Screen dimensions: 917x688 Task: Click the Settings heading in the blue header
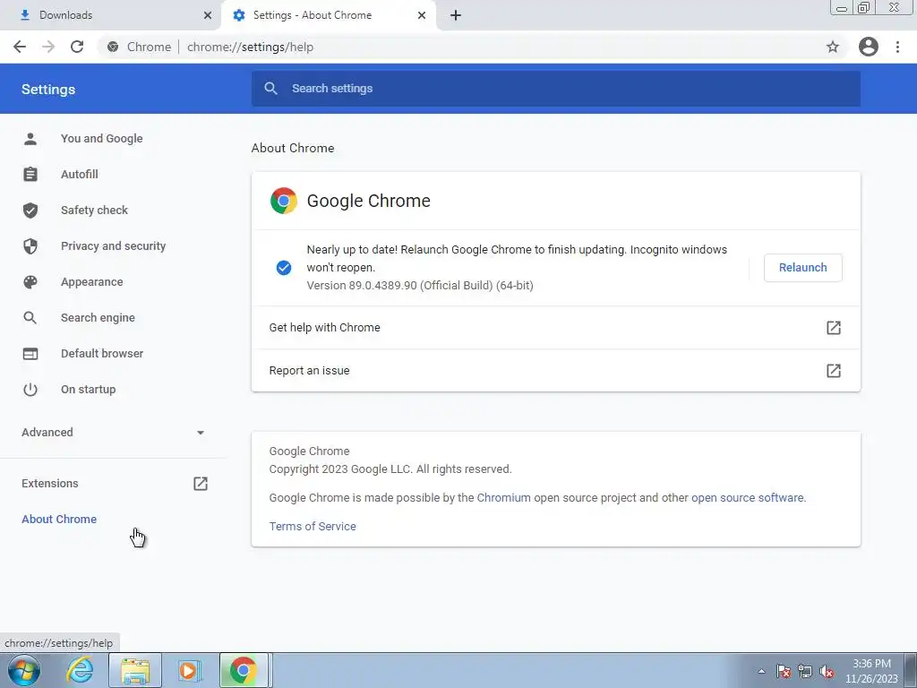48,89
